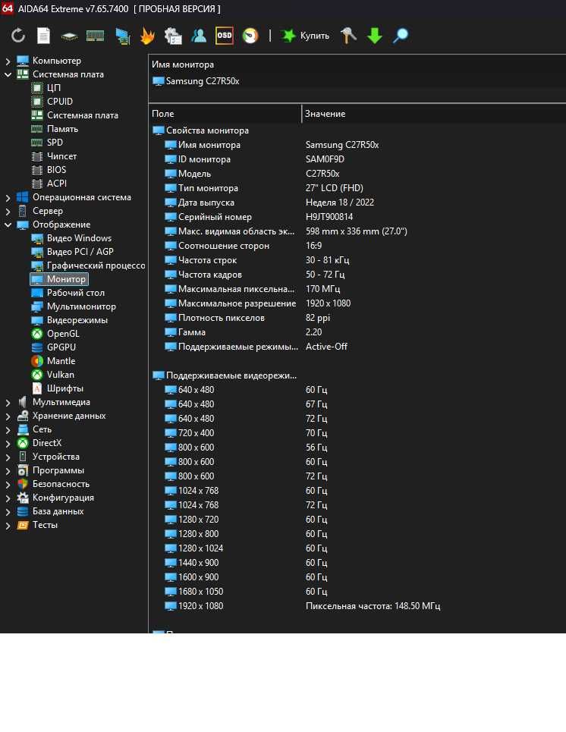Image resolution: width=566 pixels, height=732 pixels.
Task: Open the Report document icon
Action: click(43, 36)
